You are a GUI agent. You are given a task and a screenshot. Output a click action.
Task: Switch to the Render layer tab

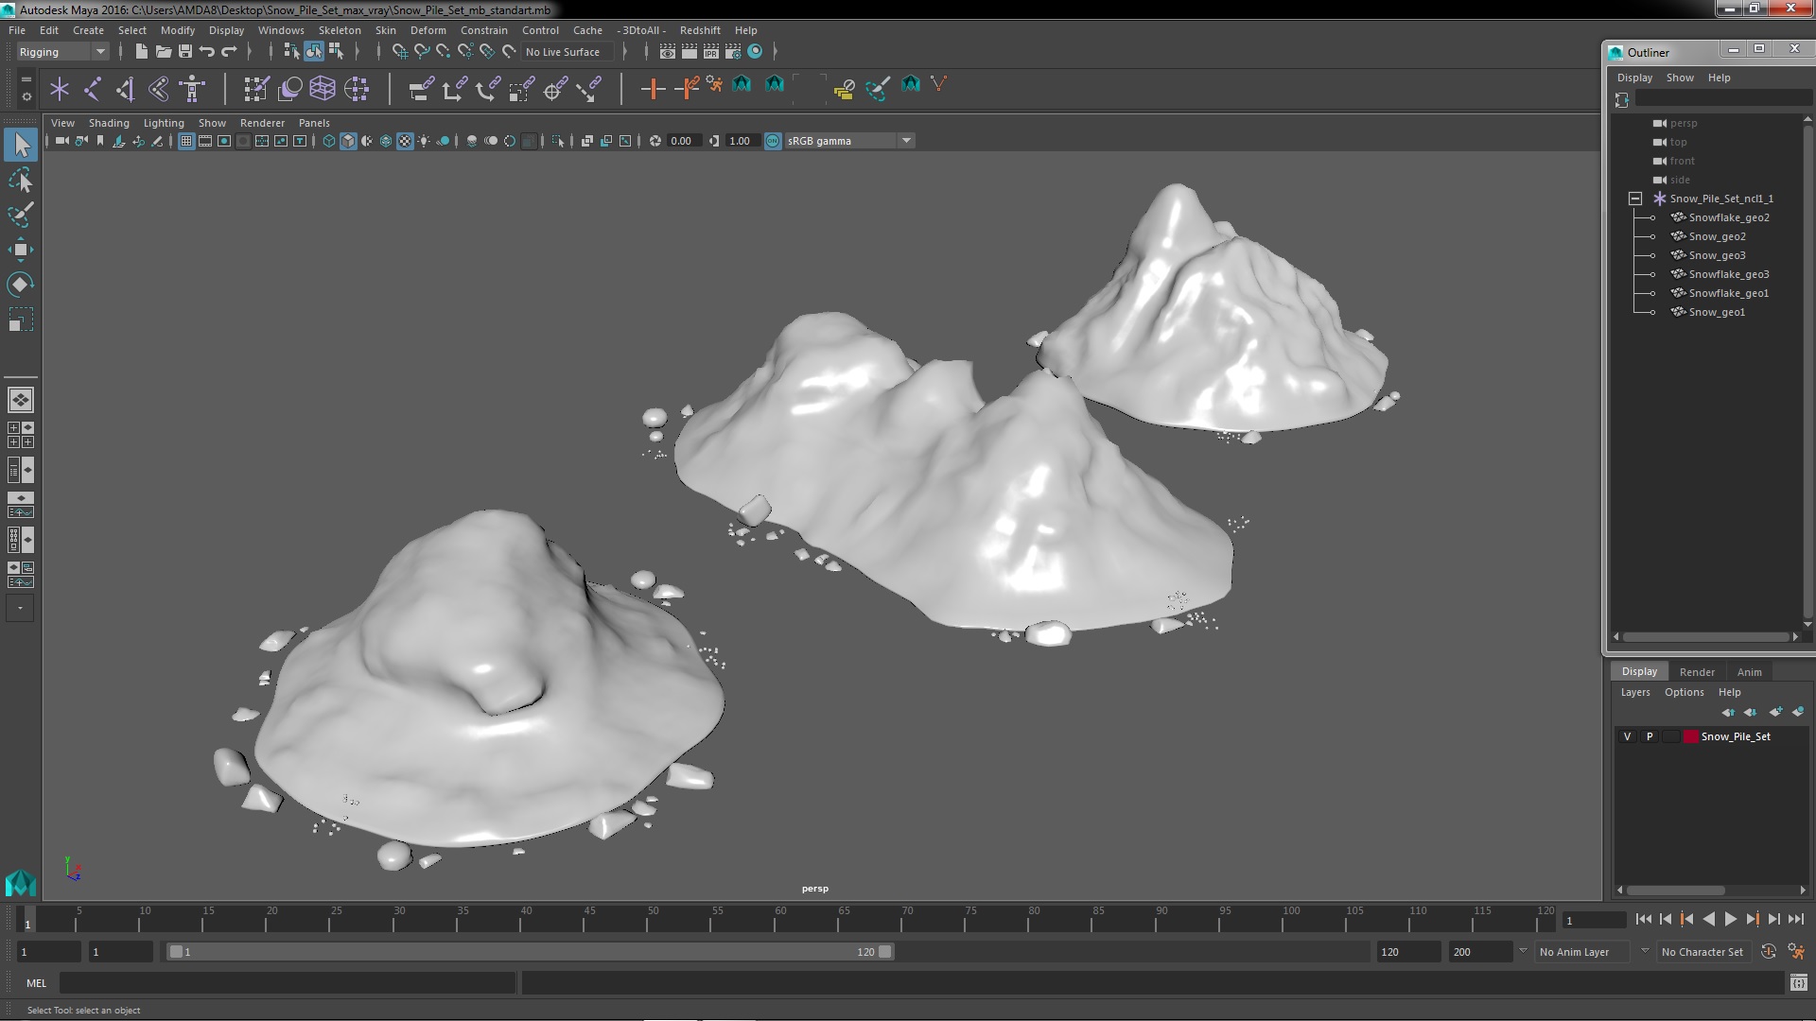(1697, 672)
